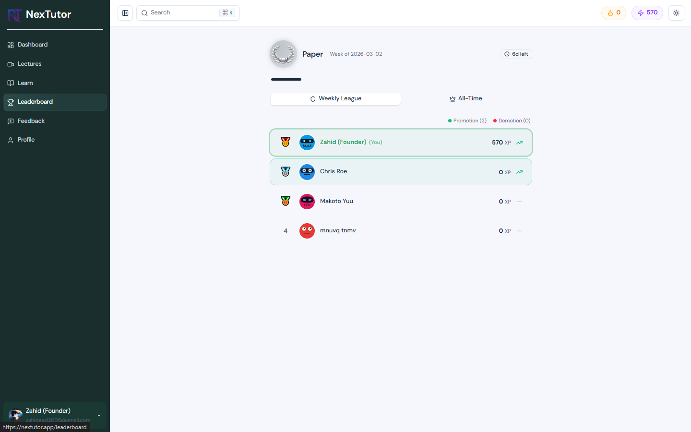This screenshot has width=691, height=432.
Task: Click the 6d left timer badge
Action: pos(516,54)
